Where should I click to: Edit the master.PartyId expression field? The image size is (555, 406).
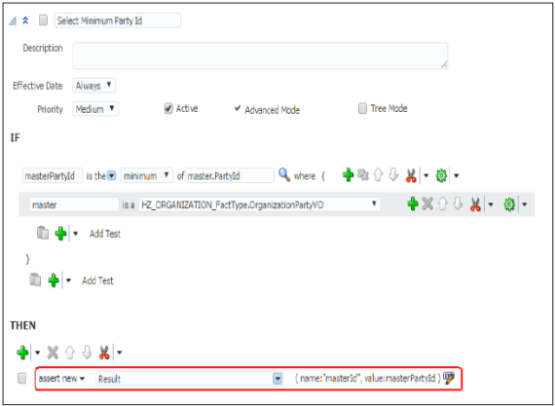click(x=230, y=175)
